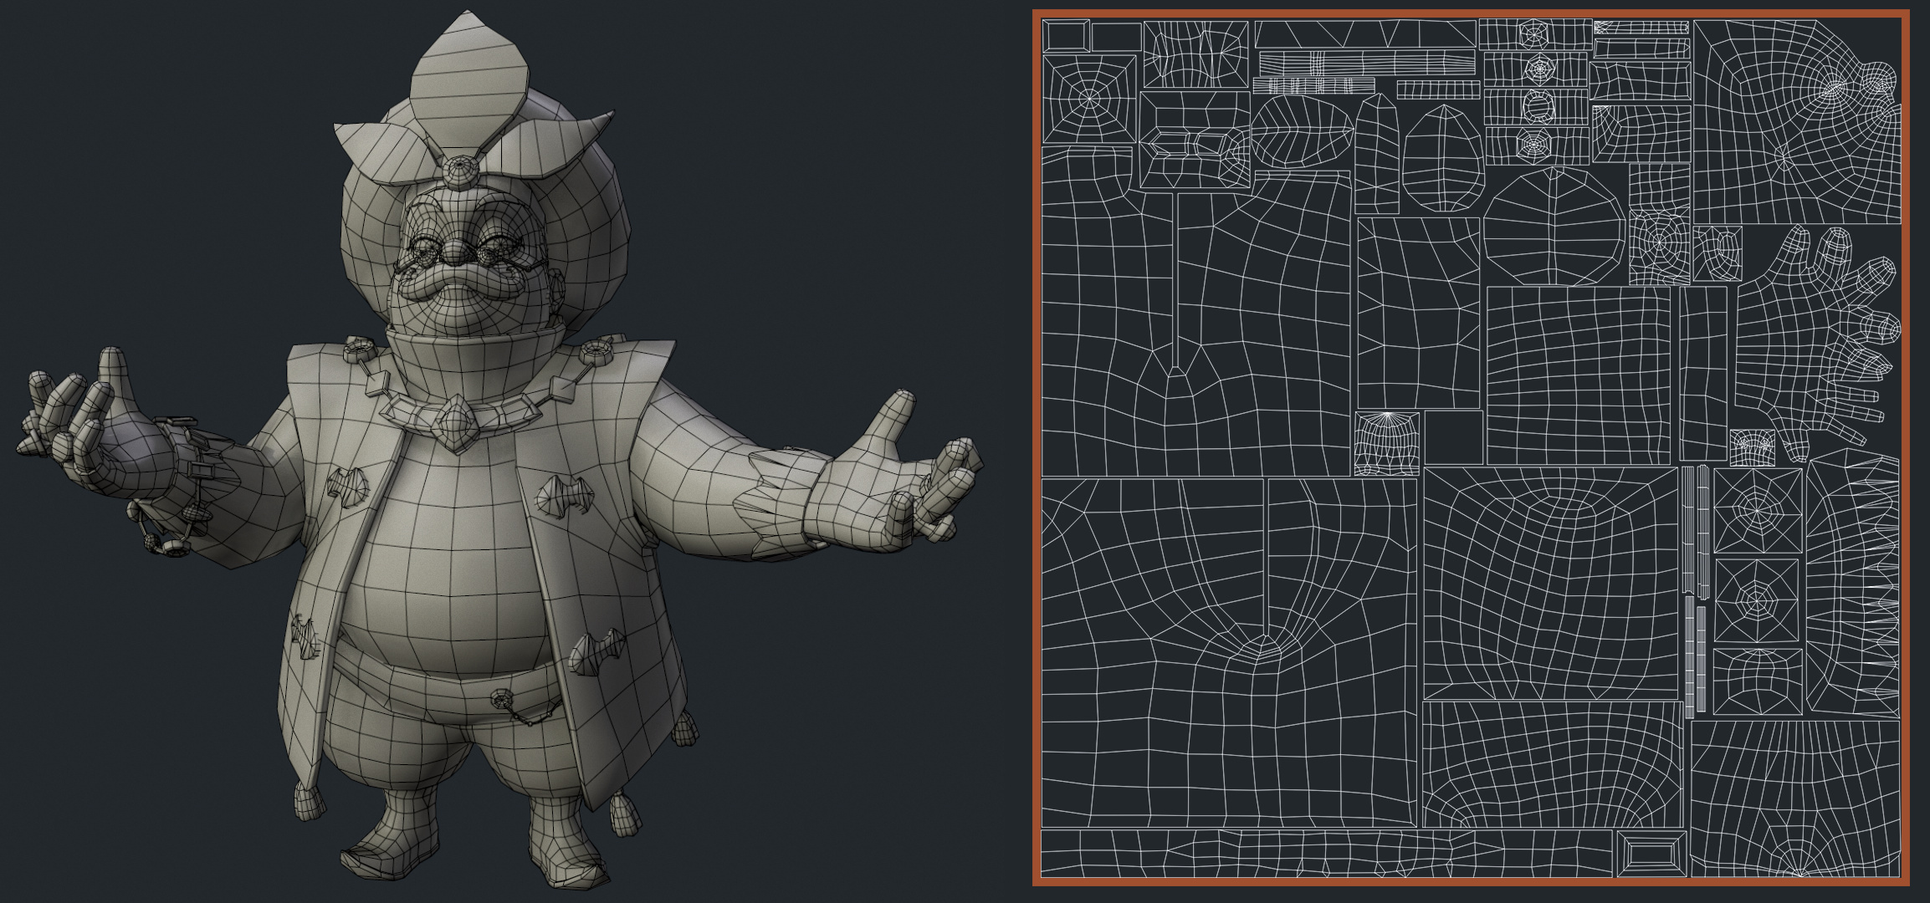Click the round jewel on the hat
Image resolution: width=1930 pixels, height=903 pixels.
tap(462, 171)
